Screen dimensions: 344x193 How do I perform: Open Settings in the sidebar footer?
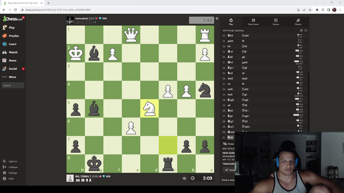(x=10, y=173)
